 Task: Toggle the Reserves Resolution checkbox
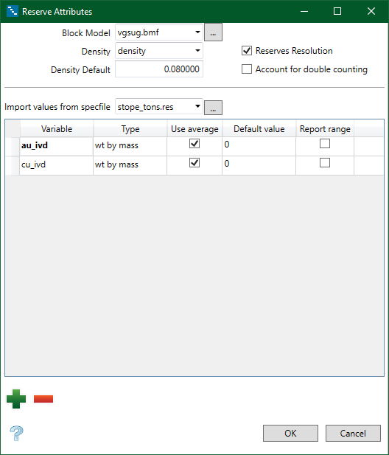point(247,51)
